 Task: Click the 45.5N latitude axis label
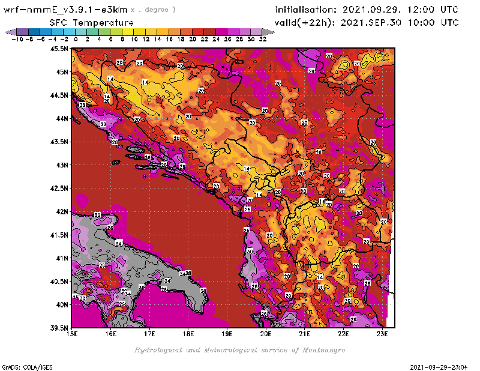pos(59,49)
